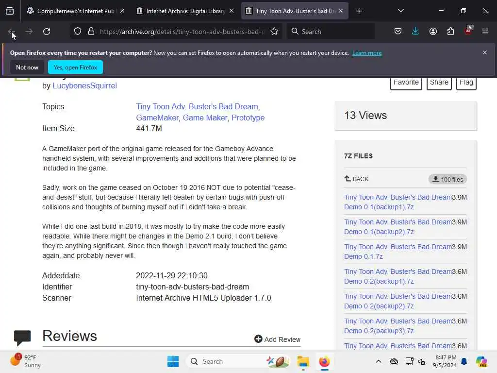
Task: Dismiss the Firefox startup notification bar
Action: pyautogui.click(x=485, y=52)
